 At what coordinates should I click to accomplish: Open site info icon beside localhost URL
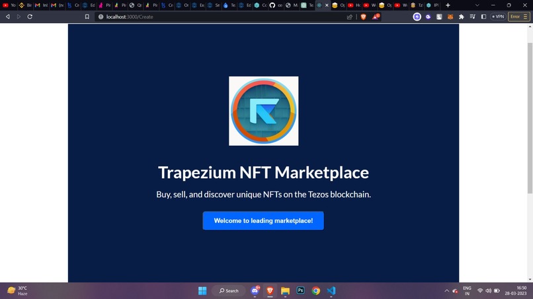(101, 17)
